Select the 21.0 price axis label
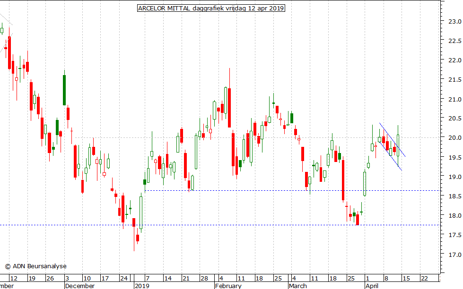463x289 pixels. click(x=455, y=99)
